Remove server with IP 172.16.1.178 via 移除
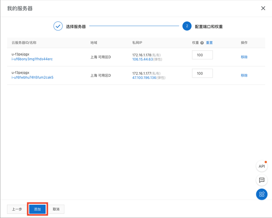 click(244, 57)
